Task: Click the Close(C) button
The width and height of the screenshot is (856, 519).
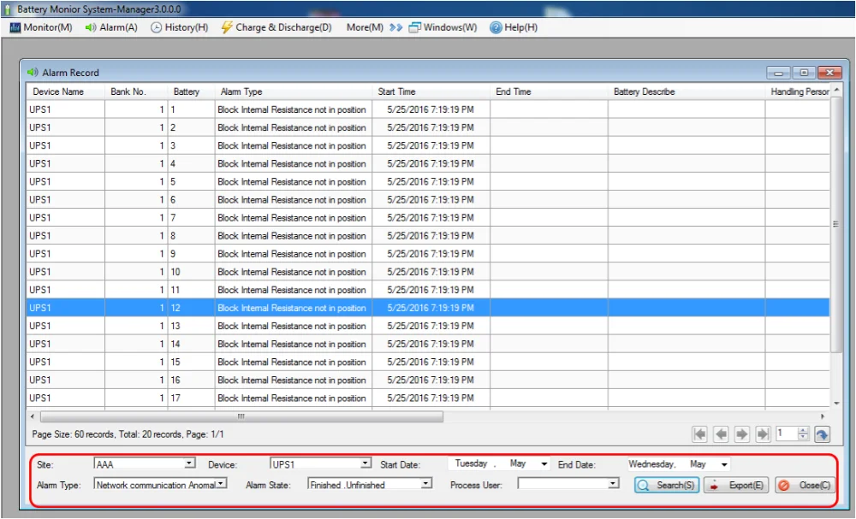Action: point(805,485)
